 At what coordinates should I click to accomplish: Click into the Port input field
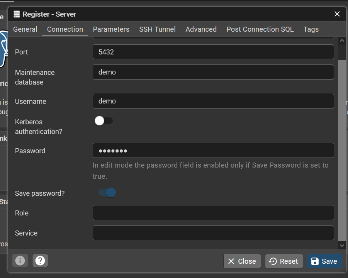pyautogui.click(x=213, y=52)
